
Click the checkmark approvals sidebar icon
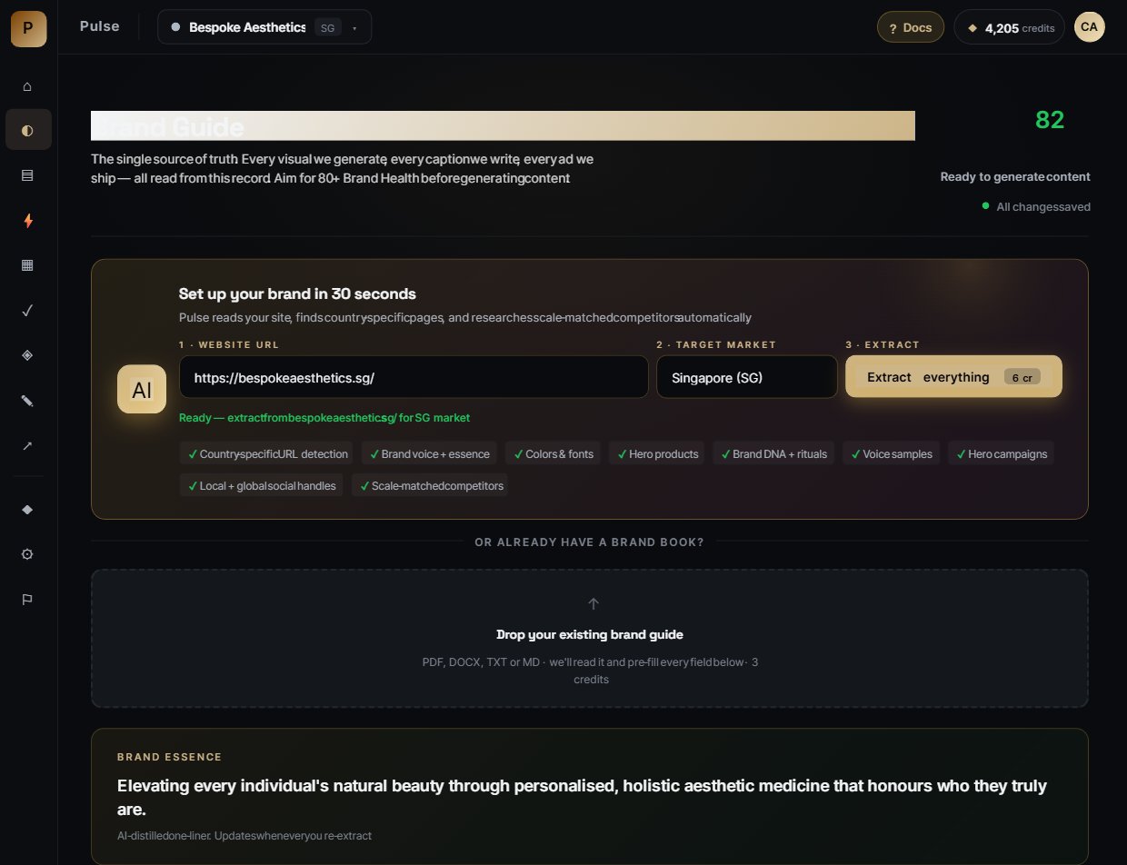tap(27, 311)
